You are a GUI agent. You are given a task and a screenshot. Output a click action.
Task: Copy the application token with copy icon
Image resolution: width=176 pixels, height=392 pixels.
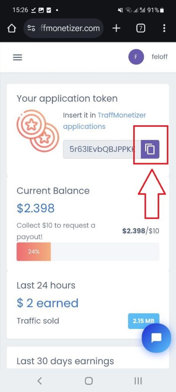(x=150, y=149)
